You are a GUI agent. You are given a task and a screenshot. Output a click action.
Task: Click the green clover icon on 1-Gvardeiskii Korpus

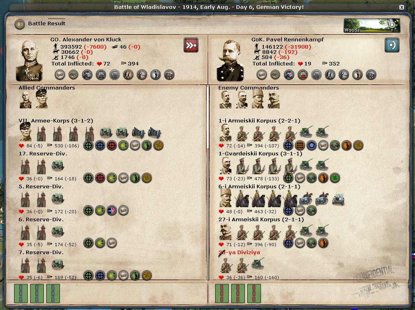[x=335, y=178]
